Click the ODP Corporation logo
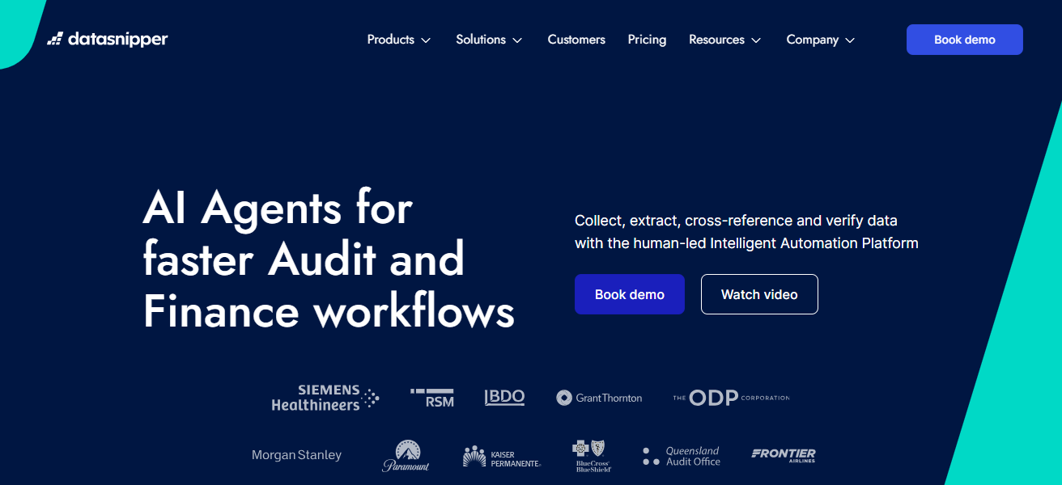 pyautogui.click(x=731, y=398)
